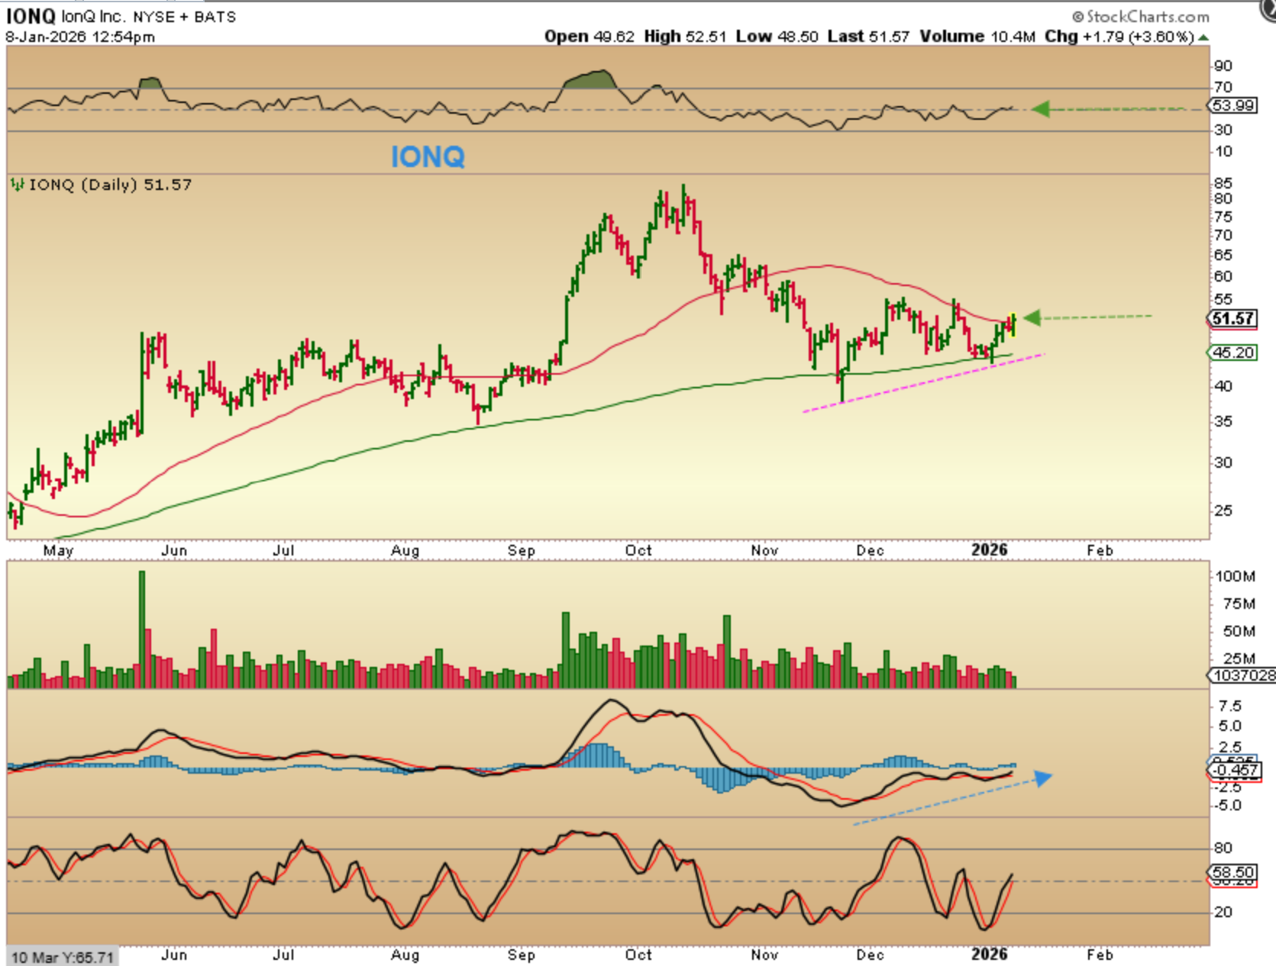The image size is (1276, 966).
Task: Click the 53.99 RSI value tag
Action: pyautogui.click(x=1232, y=105)
